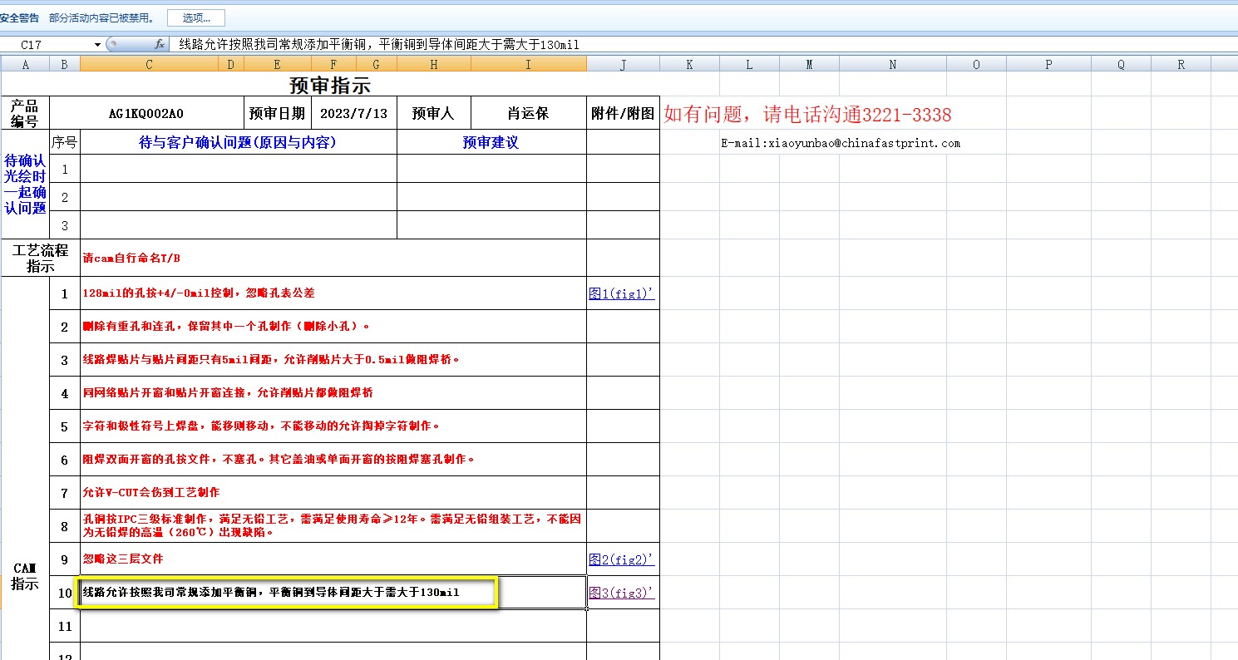Click the formula bar text field
Image resolution: width=1238 pixels, height=660 pixels.
coord(703,45)
